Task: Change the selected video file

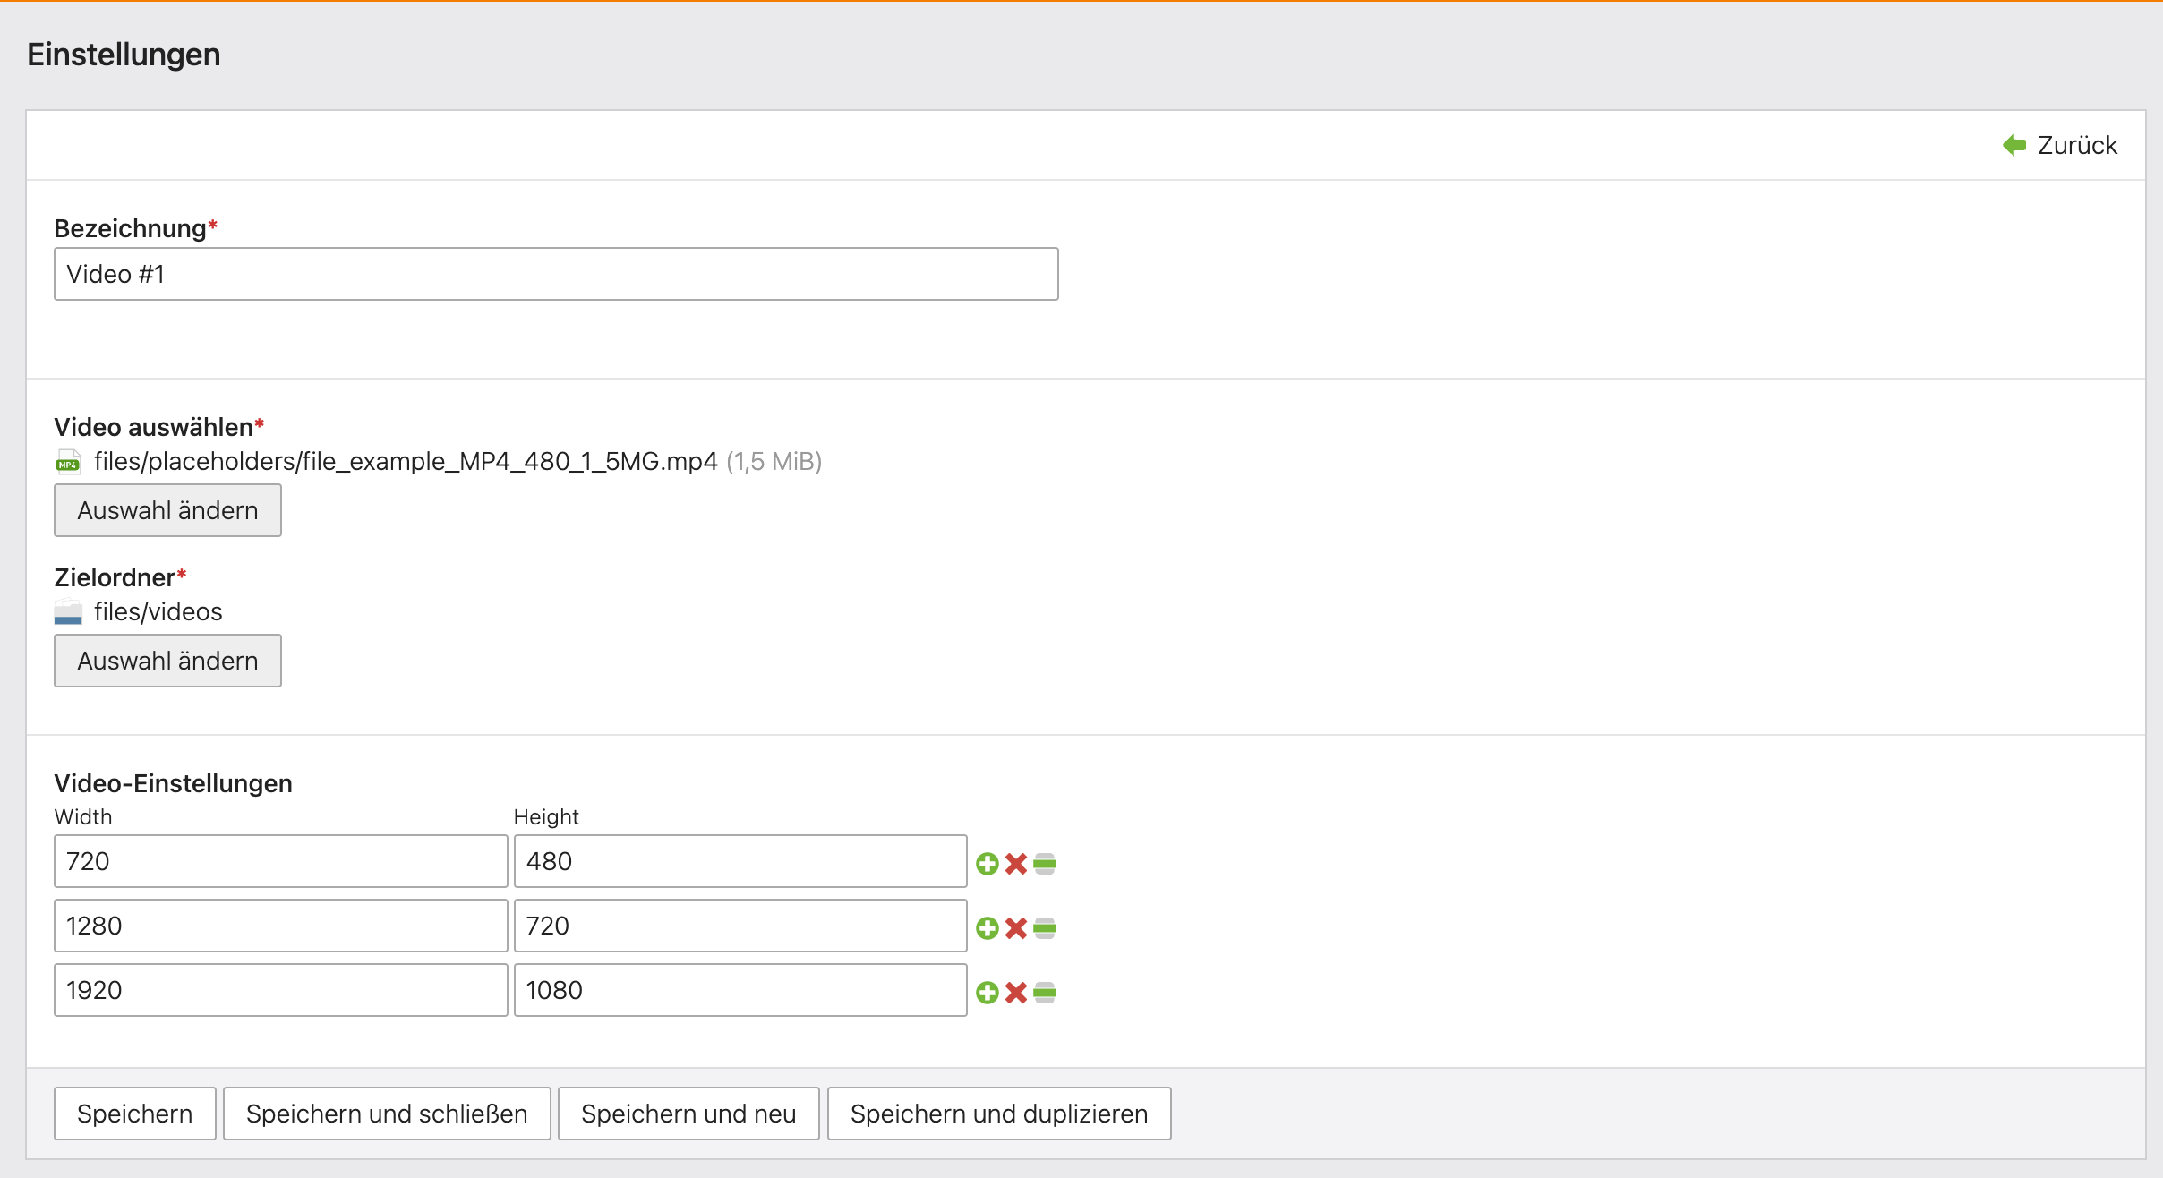Action: [x=167, y=510]
